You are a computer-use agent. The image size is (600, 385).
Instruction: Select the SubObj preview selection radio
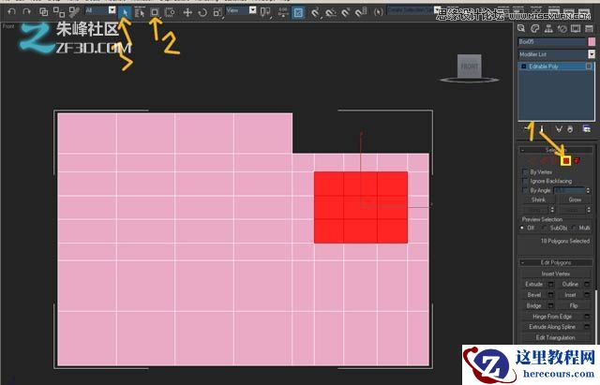(545, 228)
